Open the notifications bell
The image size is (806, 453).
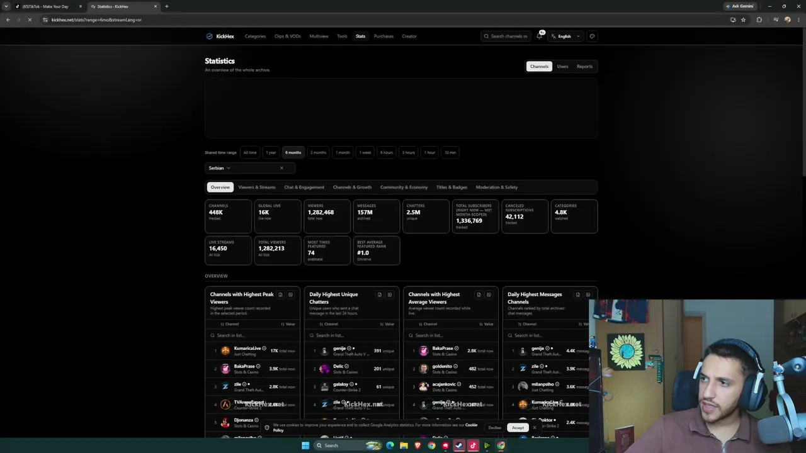click(x=539, y=36)
